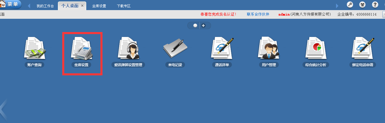Click the question mark help icon
The height and width of the screenshot is (123, 385).
[375, 5]
